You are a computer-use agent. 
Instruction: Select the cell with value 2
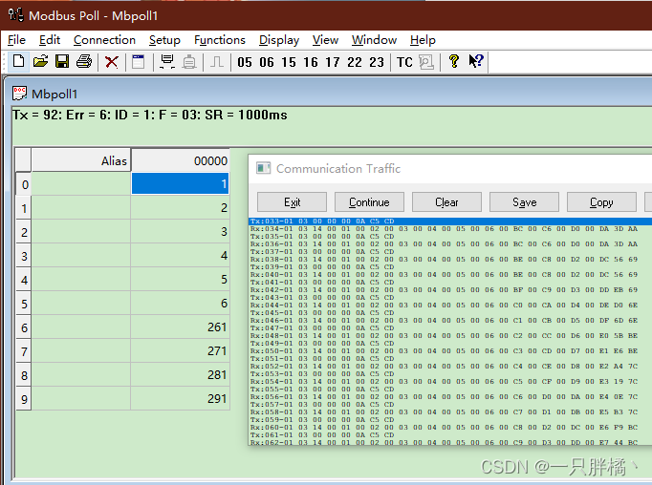click(x=180, y=207)
